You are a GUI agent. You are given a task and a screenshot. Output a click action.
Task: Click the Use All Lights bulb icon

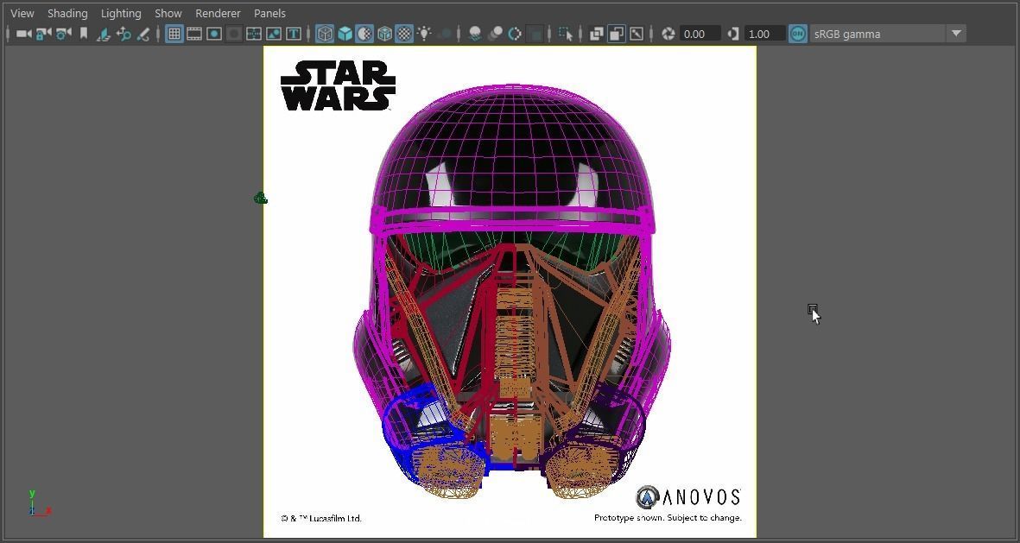[x=424, y=34]
